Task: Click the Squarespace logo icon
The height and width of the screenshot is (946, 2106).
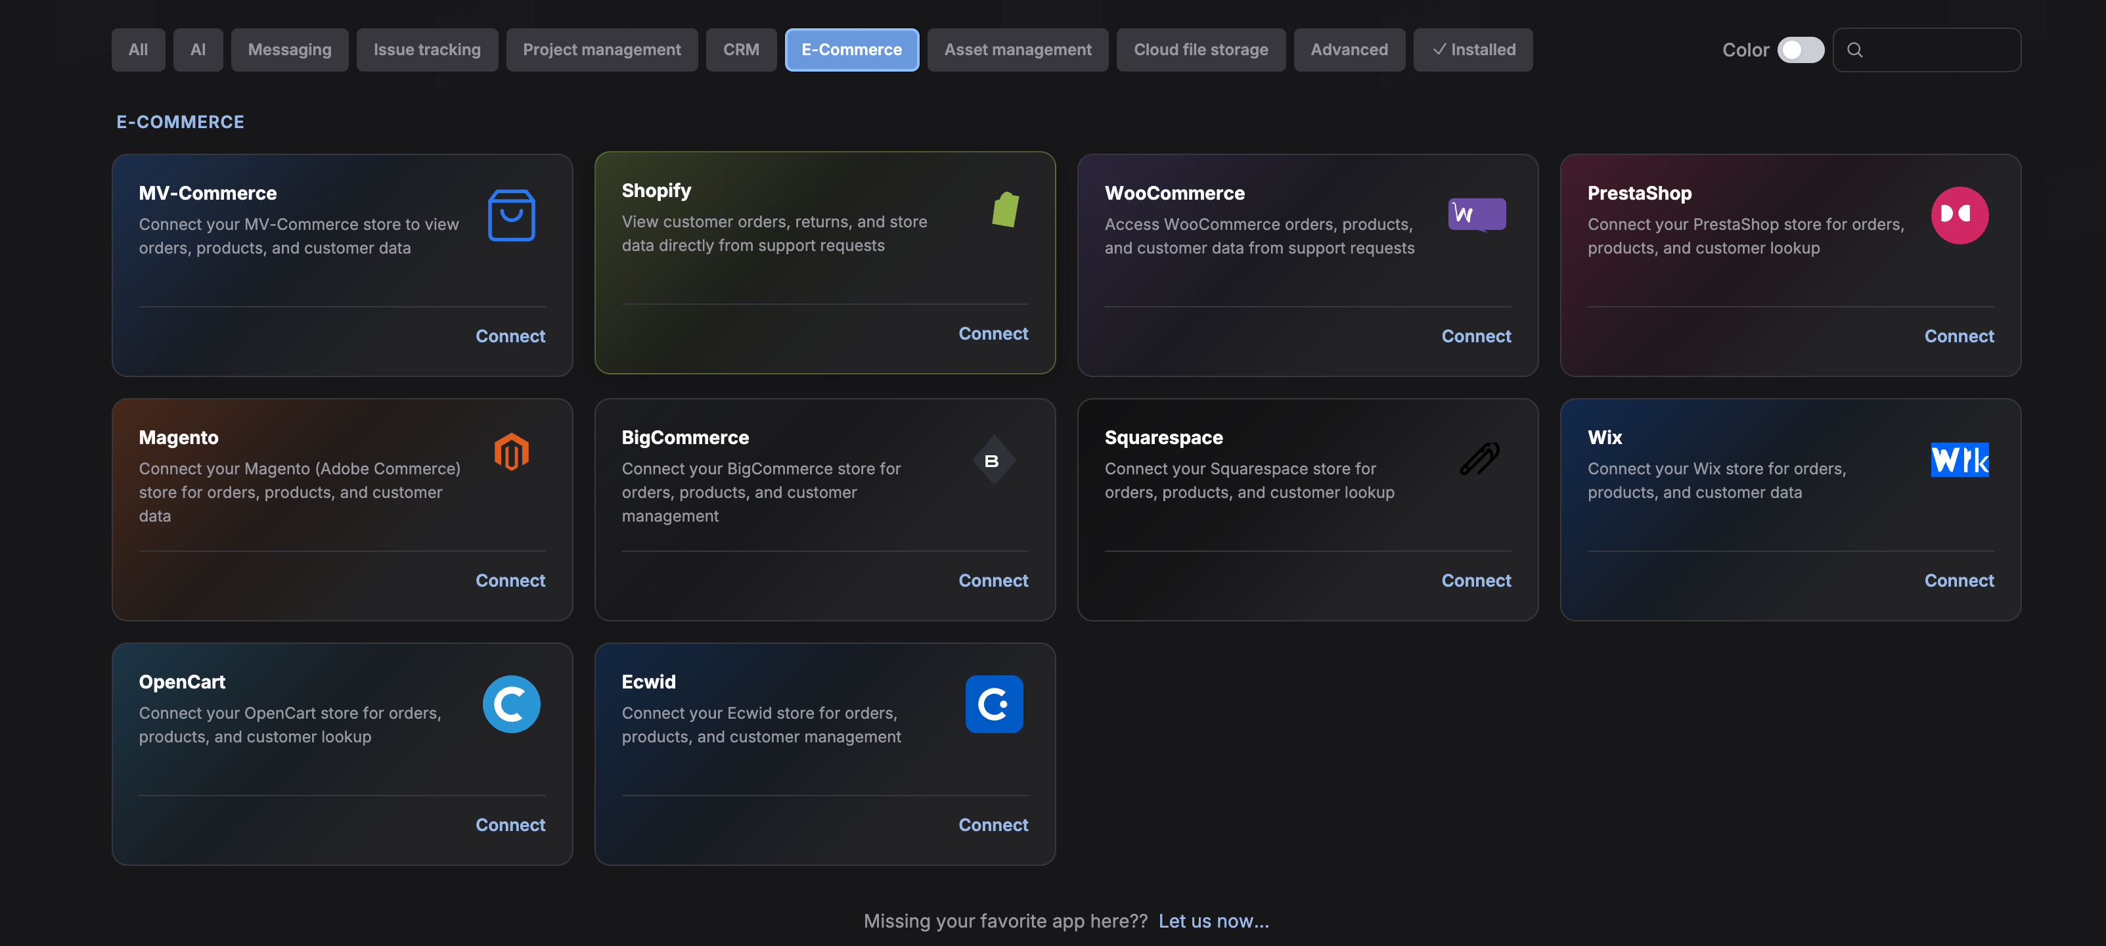Action: (x=1479, y=459)
